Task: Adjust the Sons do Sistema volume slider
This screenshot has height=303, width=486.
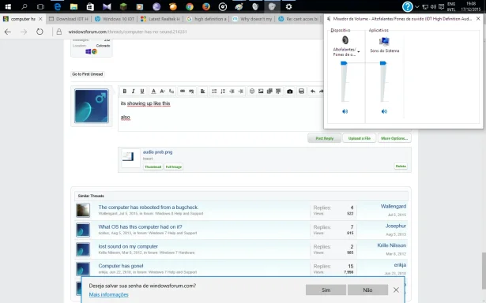Action: (x=383, y=63)
